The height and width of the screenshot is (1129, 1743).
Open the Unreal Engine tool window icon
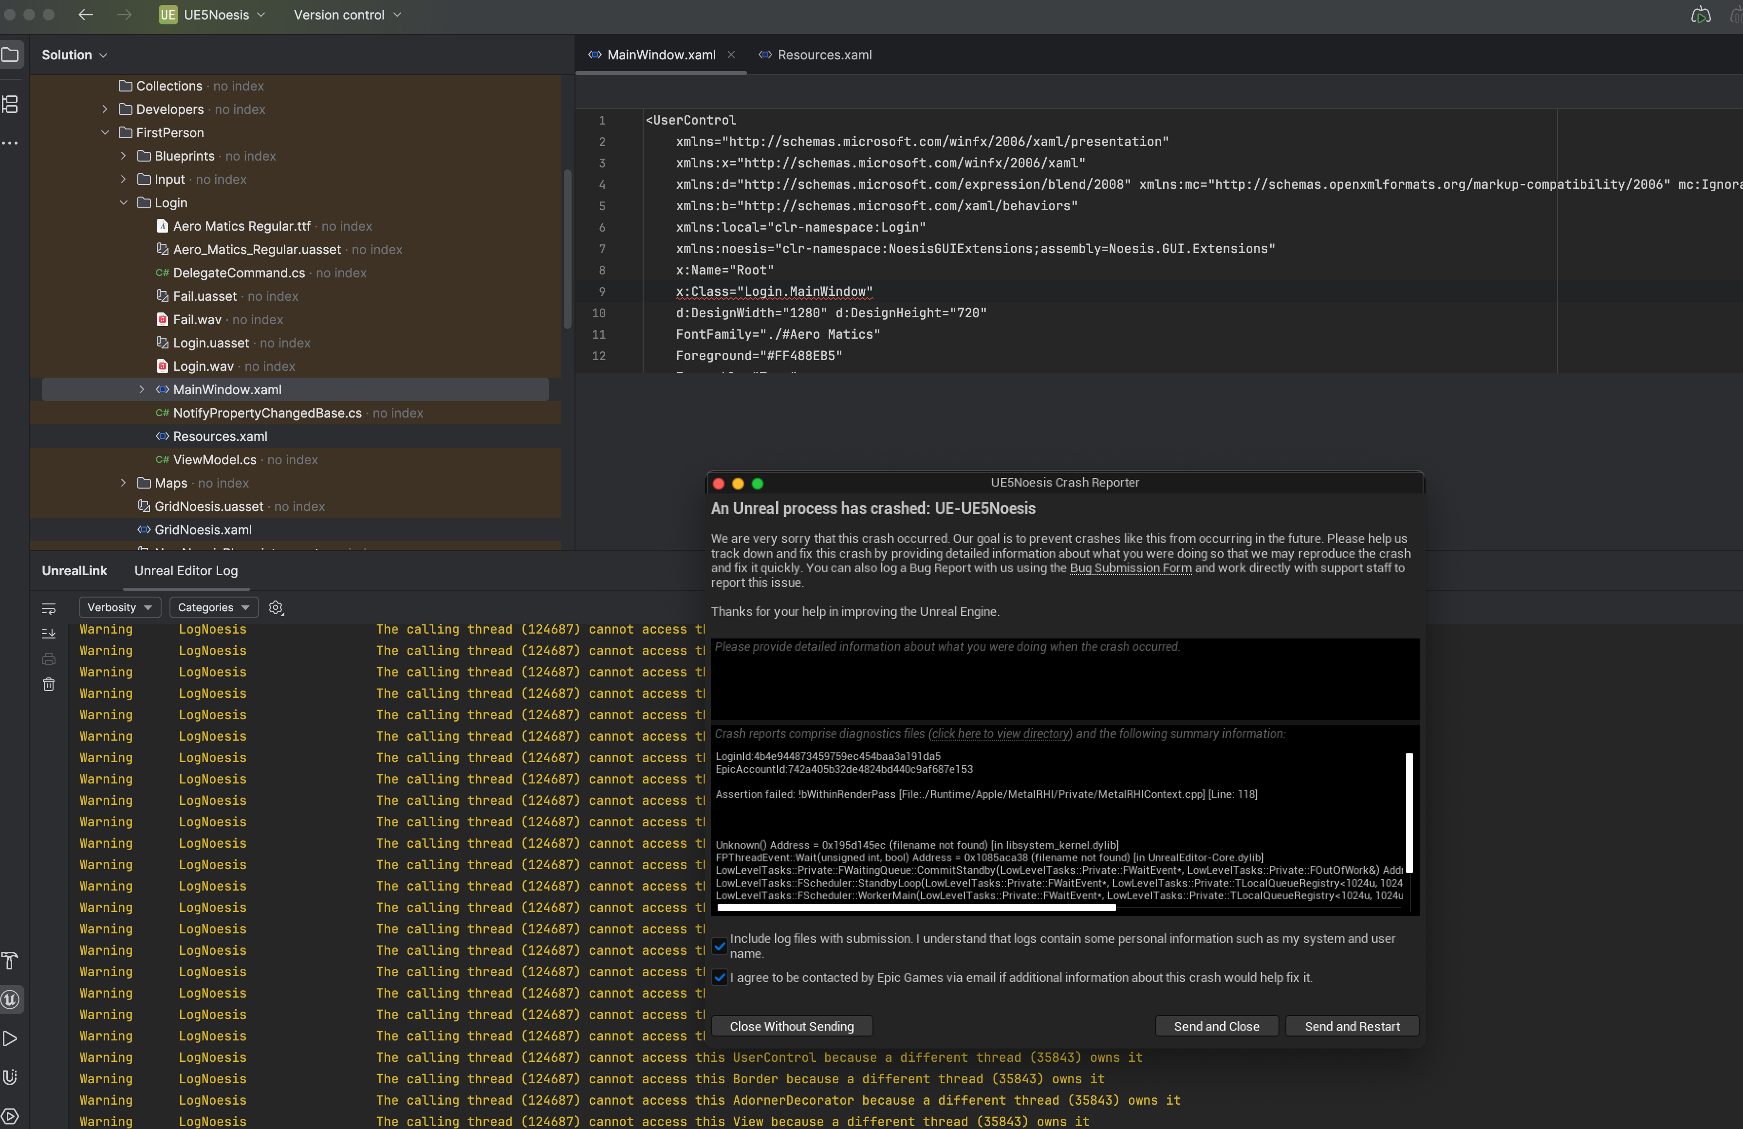tap(10, 1000)
